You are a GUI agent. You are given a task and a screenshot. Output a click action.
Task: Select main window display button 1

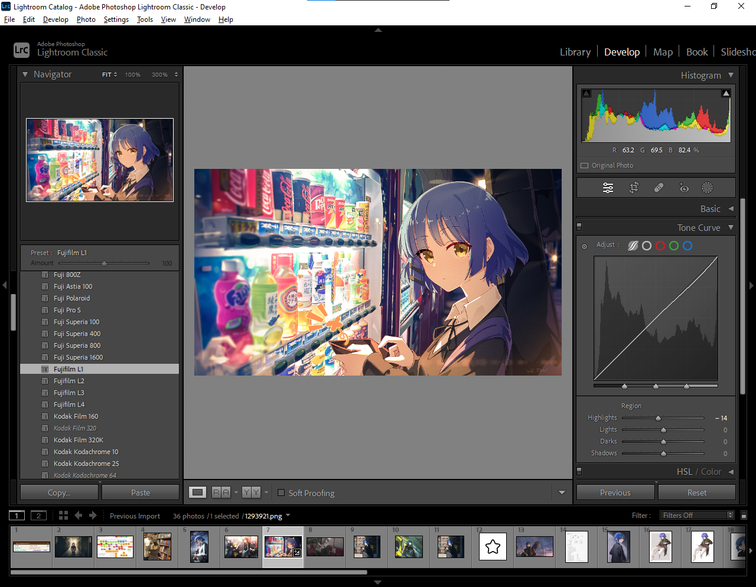(x=17, y=516)
